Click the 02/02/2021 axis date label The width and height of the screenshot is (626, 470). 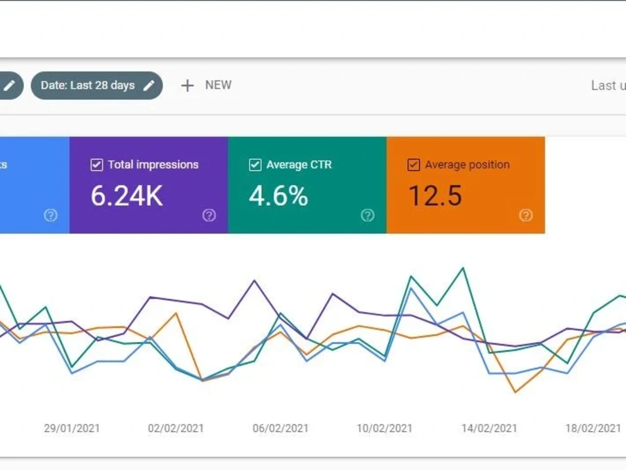coord(176,429)
